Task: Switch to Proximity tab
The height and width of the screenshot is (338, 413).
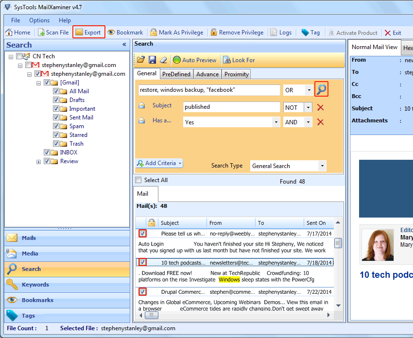Action: [236, 74]
